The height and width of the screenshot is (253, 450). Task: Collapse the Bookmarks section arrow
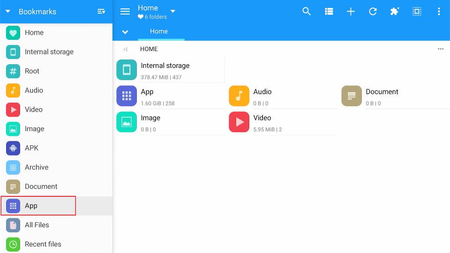(8, 11)
